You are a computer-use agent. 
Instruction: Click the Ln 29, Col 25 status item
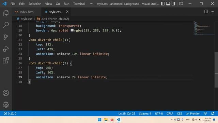tap(127, 113)
